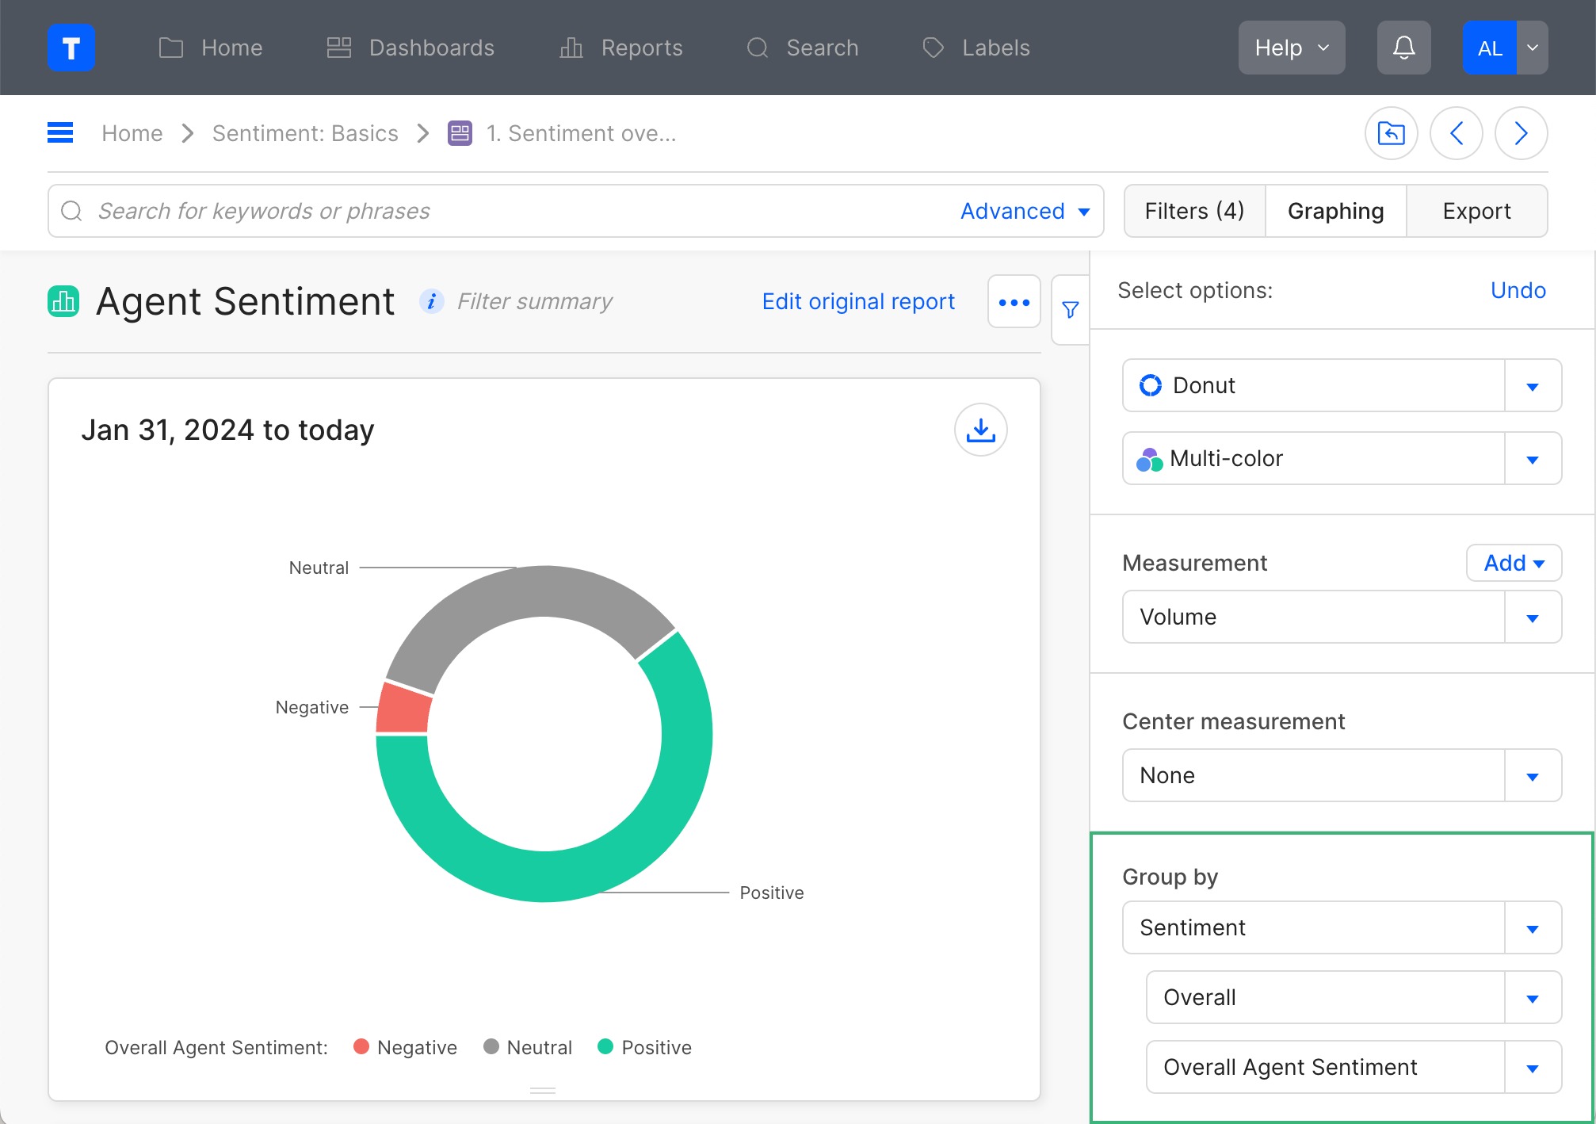Switch to the Graphing tab
This screenshot has height=1124, width=1596.
[1335, 211]
